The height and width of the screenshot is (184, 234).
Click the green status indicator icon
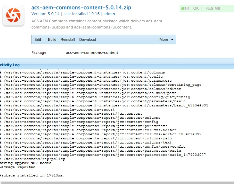[183, 9]
